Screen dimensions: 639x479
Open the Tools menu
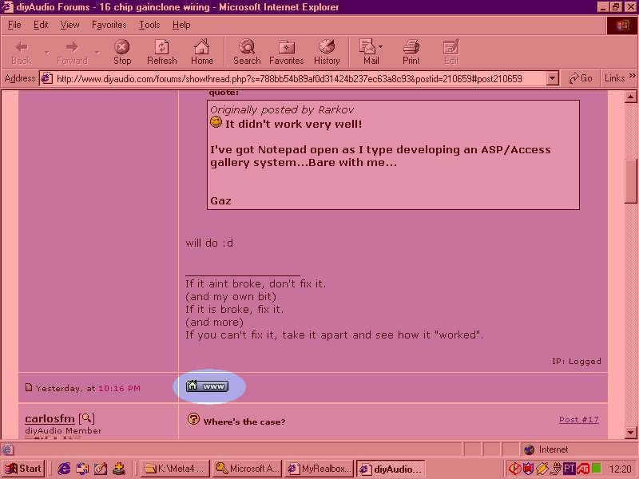(149, 25)
